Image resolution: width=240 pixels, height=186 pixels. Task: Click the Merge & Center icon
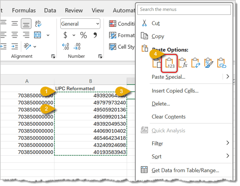coord(38,35)
